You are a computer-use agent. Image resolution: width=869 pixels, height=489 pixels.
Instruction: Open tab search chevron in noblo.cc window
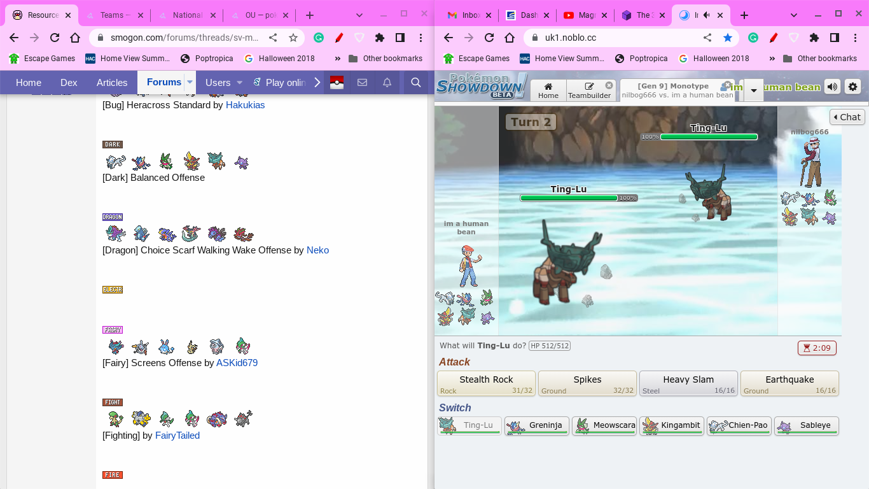[794, 15]
